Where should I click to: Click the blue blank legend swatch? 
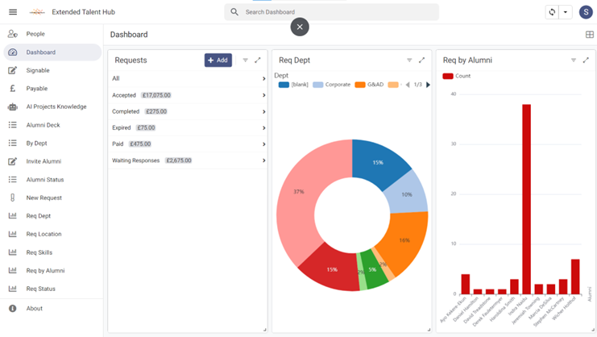coord(284,85)
